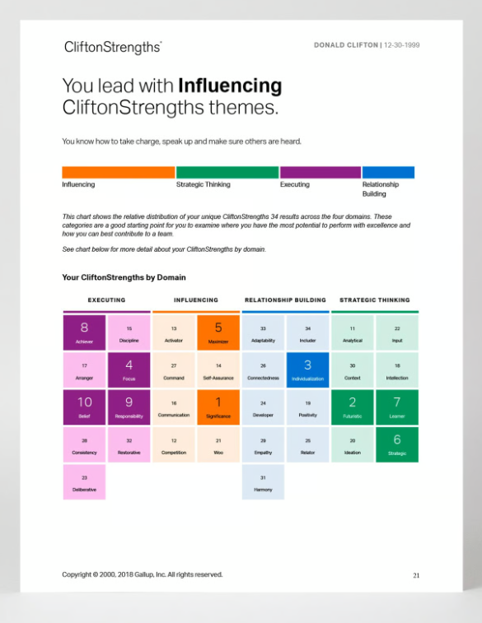
Task: Select the blue Relationship Building bar
Action: point(389,173)
